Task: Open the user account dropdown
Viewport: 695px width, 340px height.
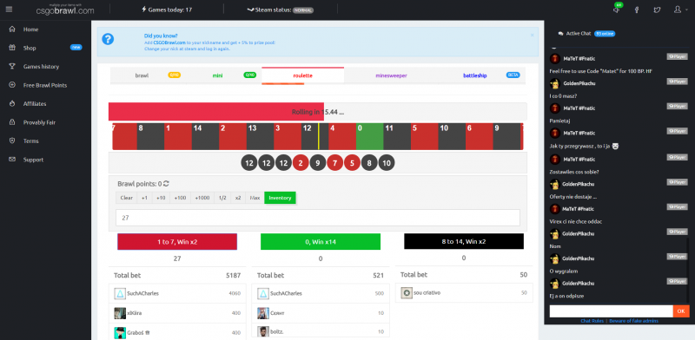Action: (x=678, y=10)
